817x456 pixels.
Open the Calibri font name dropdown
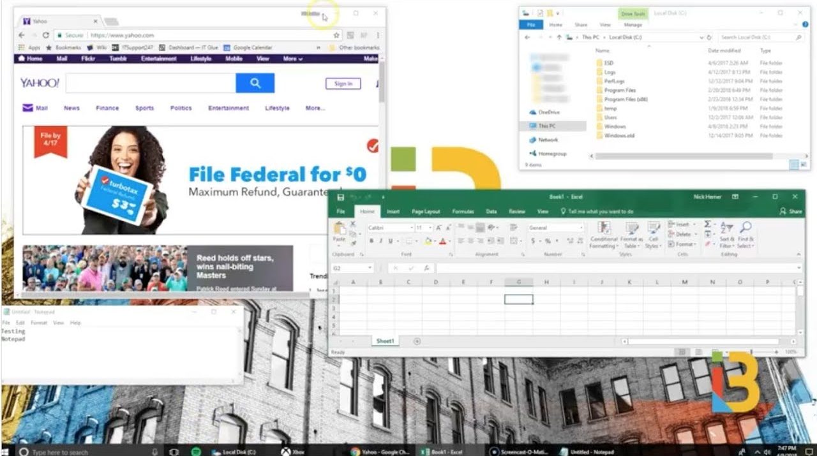[x=410, y=228]
